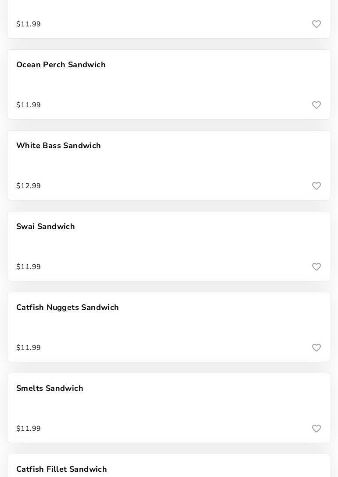Select the Smelts Sandwich item name
Viewport: 338px width, 477px height.
tap(50, 389)
